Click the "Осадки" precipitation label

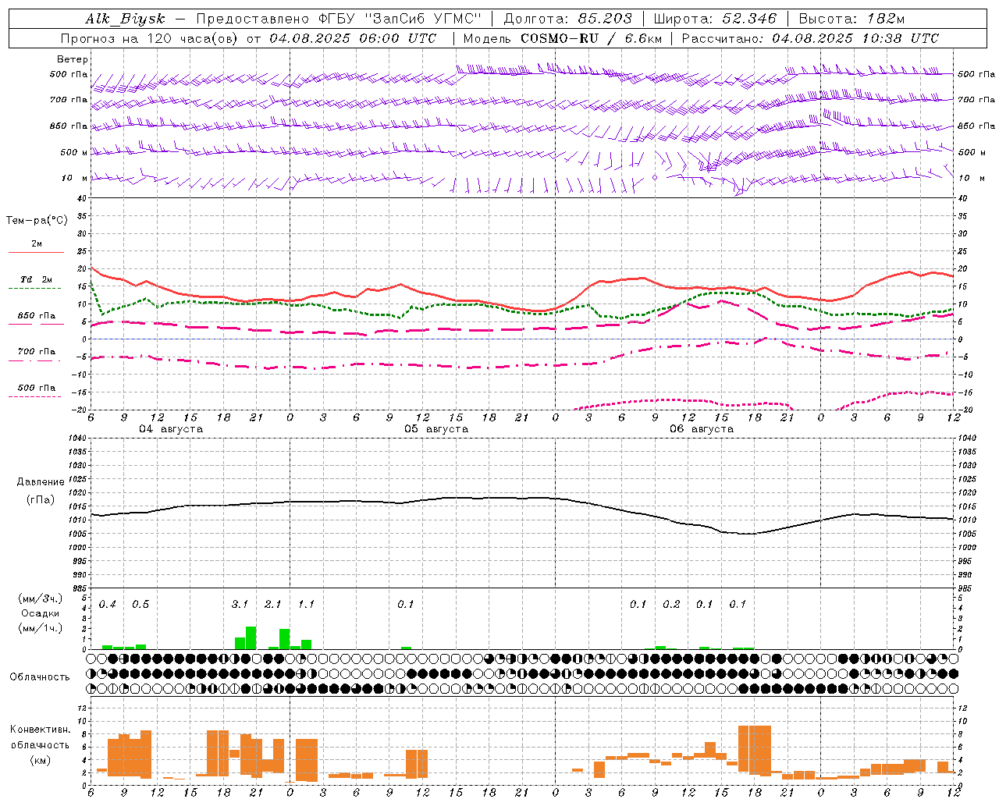[41, 613]
